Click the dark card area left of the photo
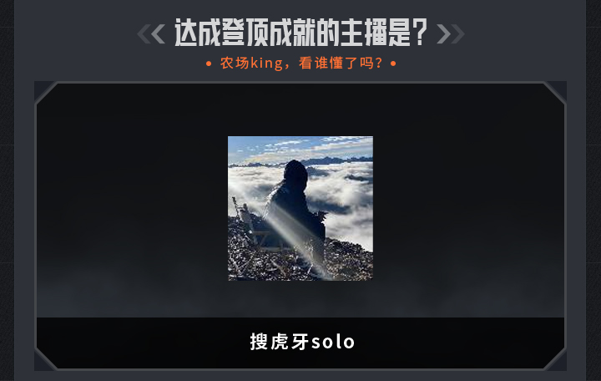Image resolution: width=601 pixels, height=381 pixels. tap(132, 200)
